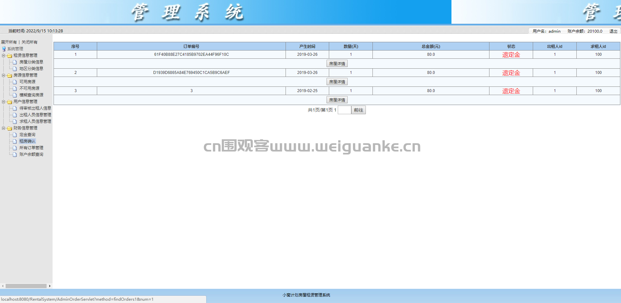Collapse the 用户信息管理 tree node

(3, 102)
